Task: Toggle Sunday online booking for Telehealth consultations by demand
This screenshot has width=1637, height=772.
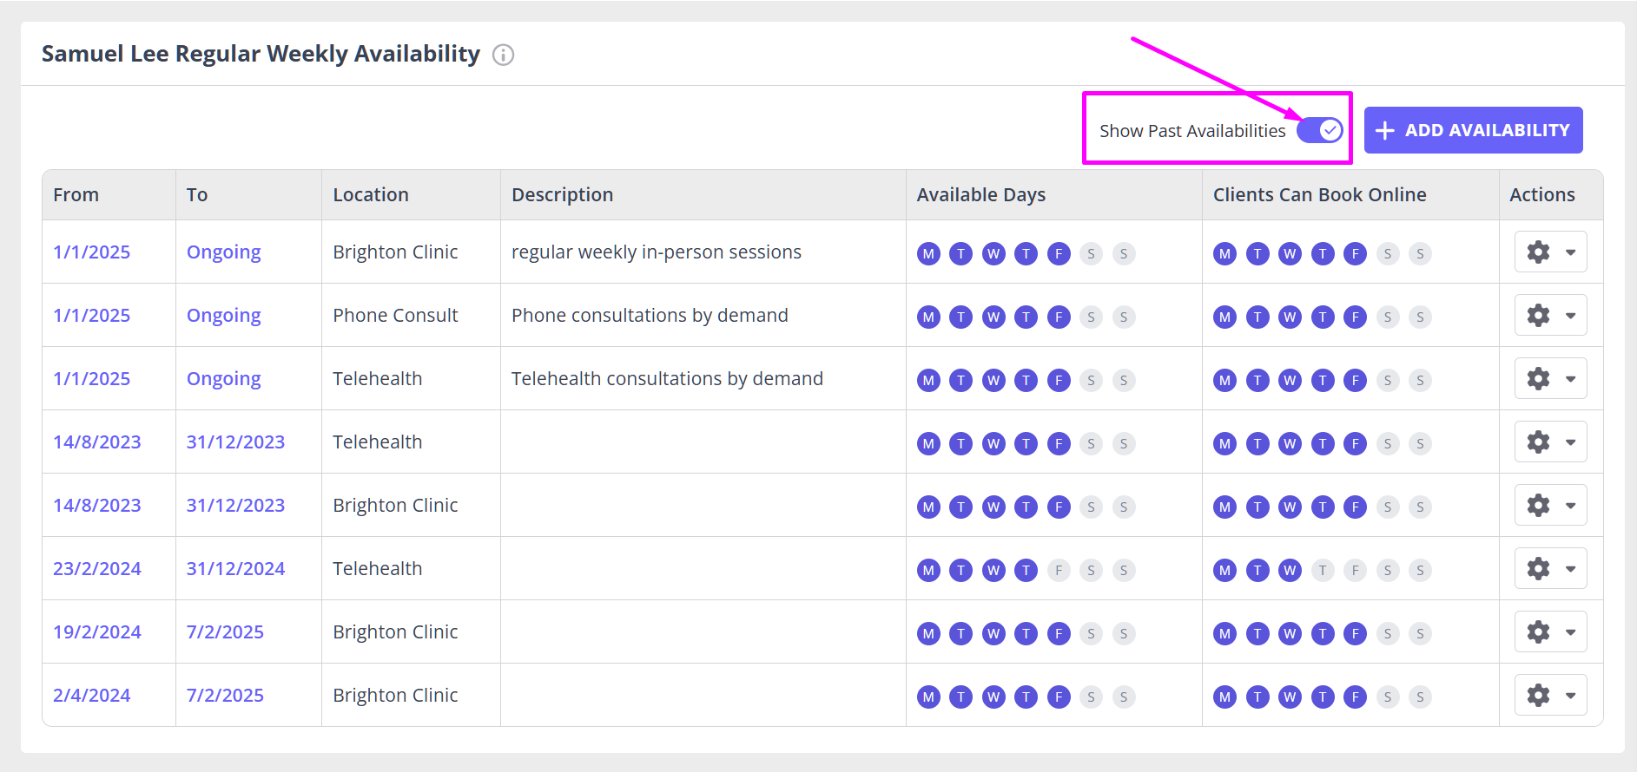Action: (1420, 380)
